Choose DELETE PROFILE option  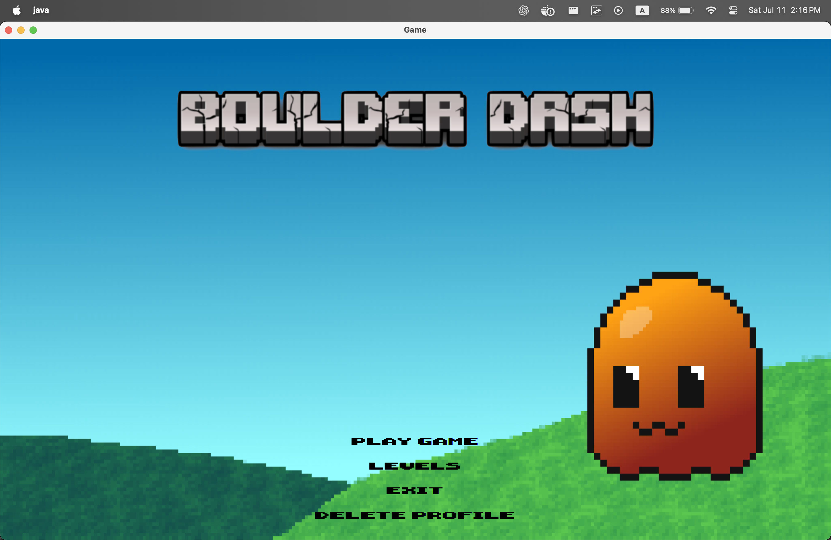click(415, 515)
